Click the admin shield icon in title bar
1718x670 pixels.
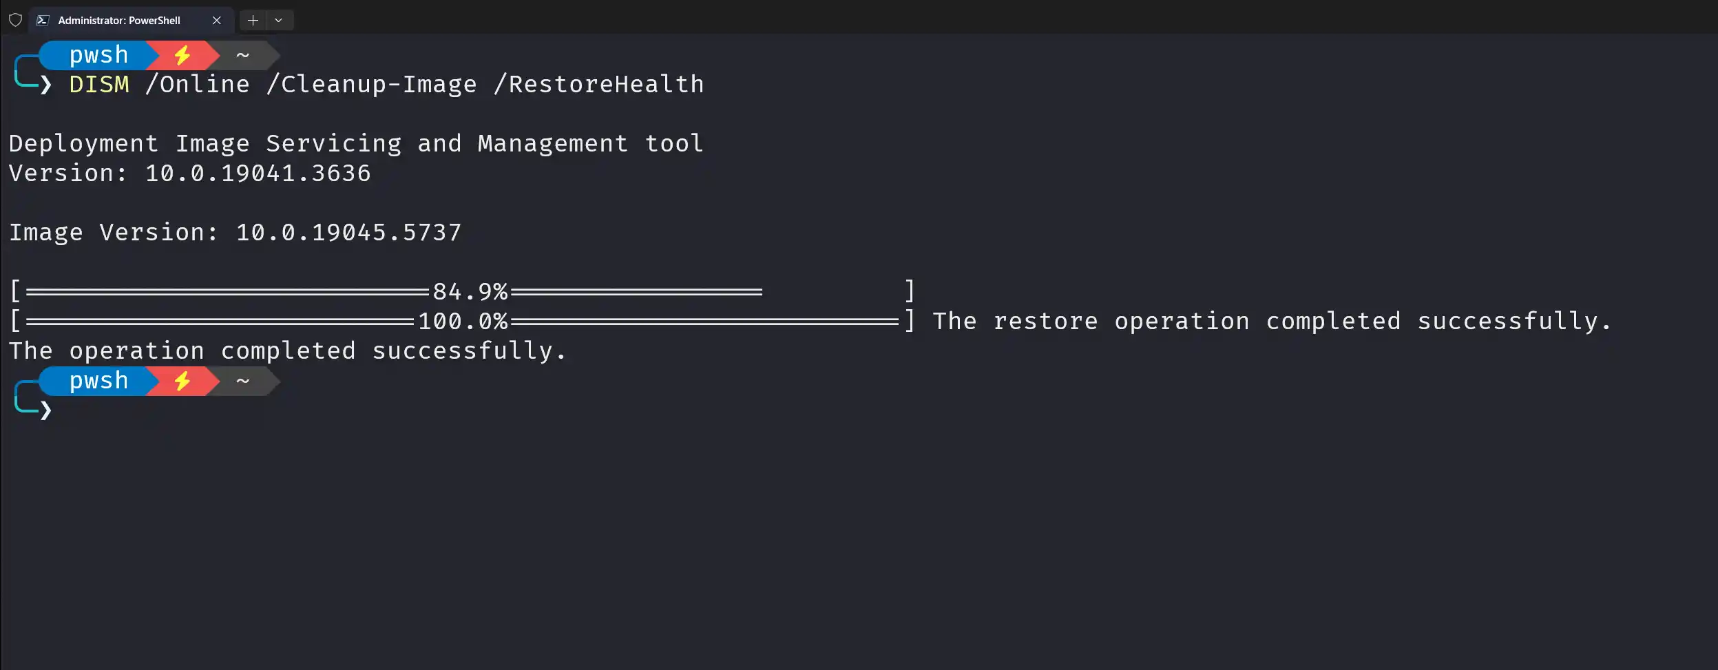(x=15, y=20)
